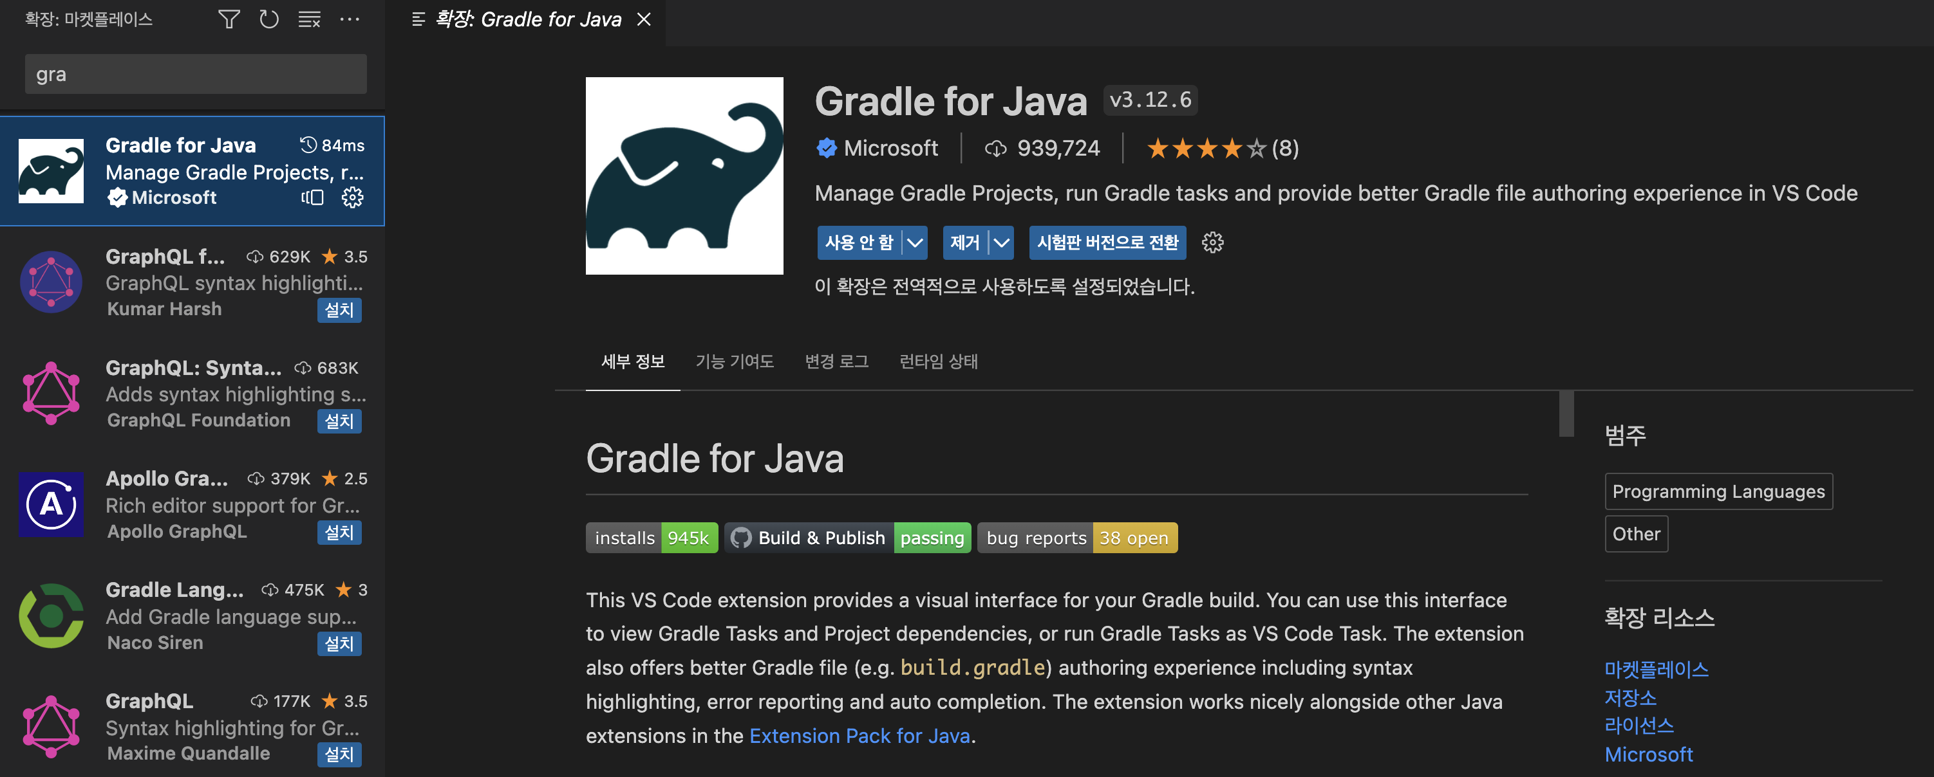The height and width of the screenshot is (777, 1934).
Task: Open the Microsoft resource link
Action: 1649,754
